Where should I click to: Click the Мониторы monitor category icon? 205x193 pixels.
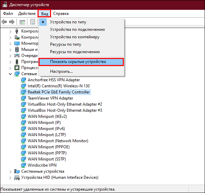pyautogui.click(x=17, y=43)
